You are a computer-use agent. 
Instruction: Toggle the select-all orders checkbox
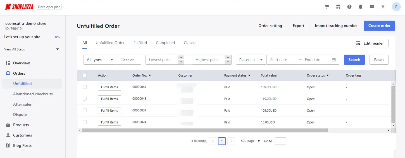[85, 75]
